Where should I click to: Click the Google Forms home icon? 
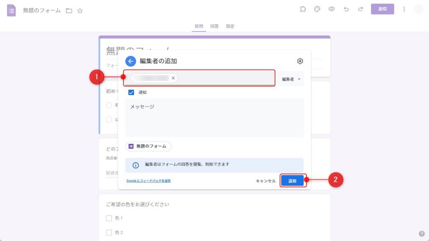(11, 10)
